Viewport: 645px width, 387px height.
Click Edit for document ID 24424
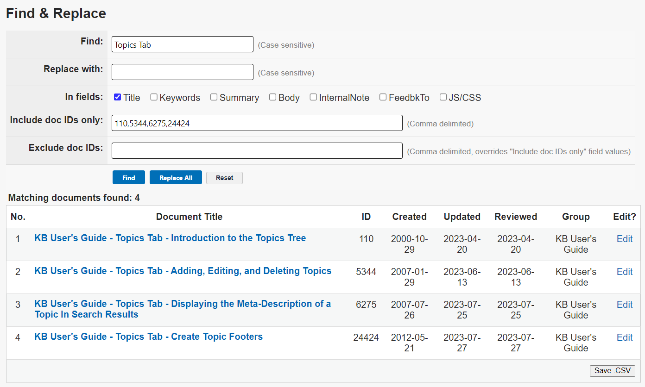point(625,337)
